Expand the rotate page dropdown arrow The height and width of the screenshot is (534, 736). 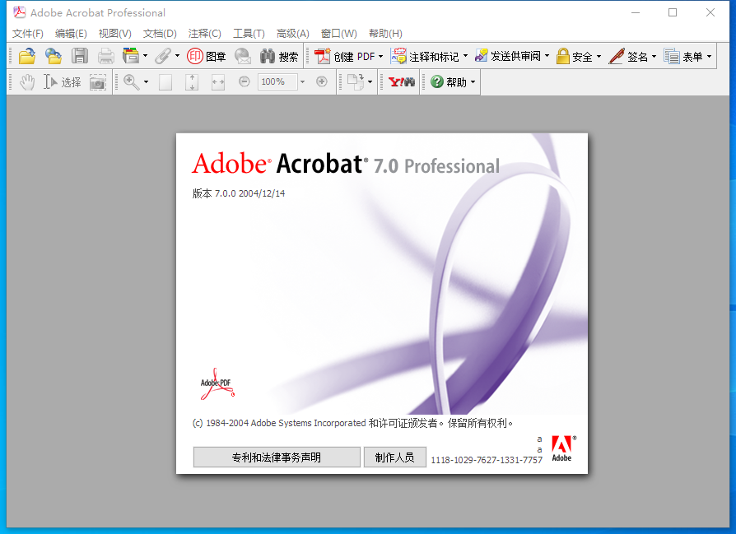(370, 82)
